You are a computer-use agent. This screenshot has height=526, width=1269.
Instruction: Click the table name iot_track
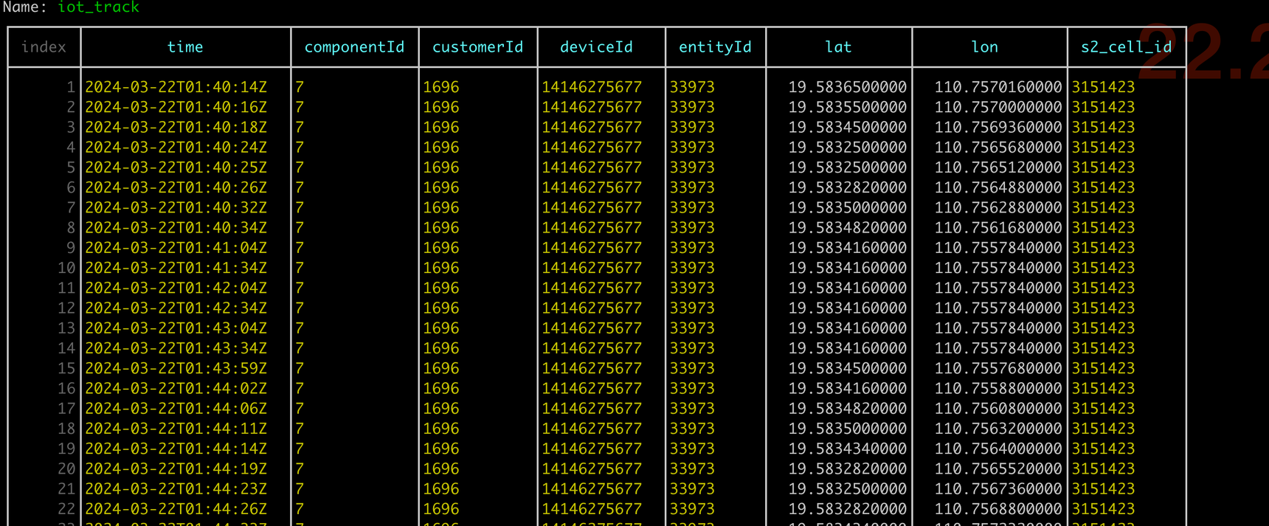click(x=98, y=7)
